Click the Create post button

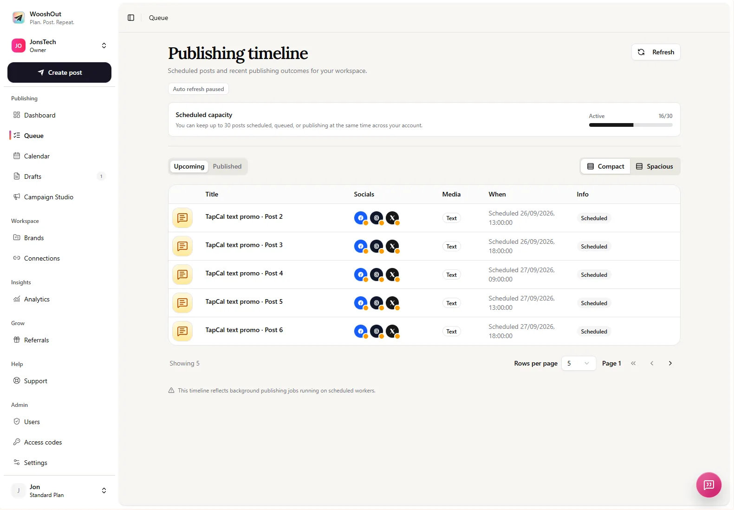click(x=59, y=72)
